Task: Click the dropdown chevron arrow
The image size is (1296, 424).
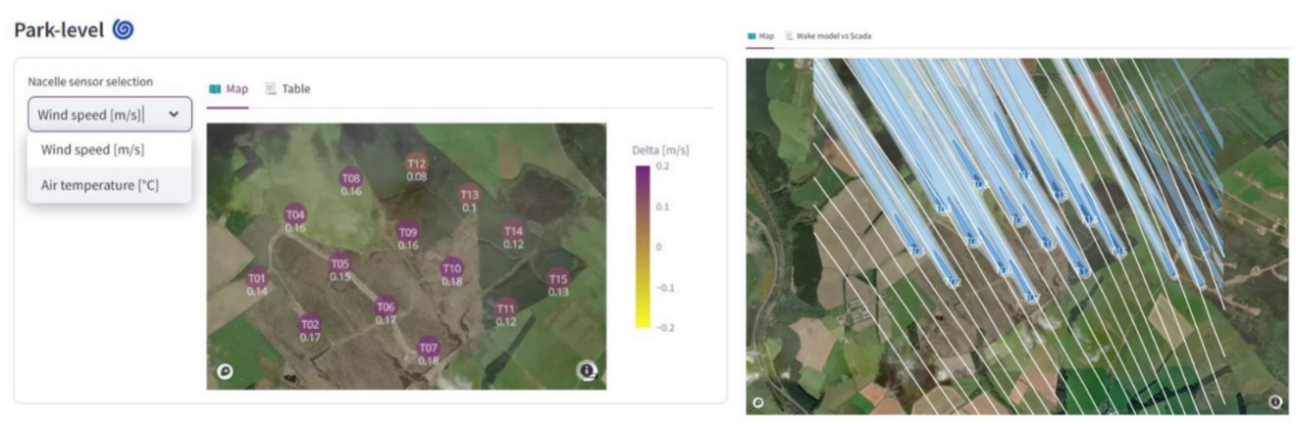Action: [174, 115]
